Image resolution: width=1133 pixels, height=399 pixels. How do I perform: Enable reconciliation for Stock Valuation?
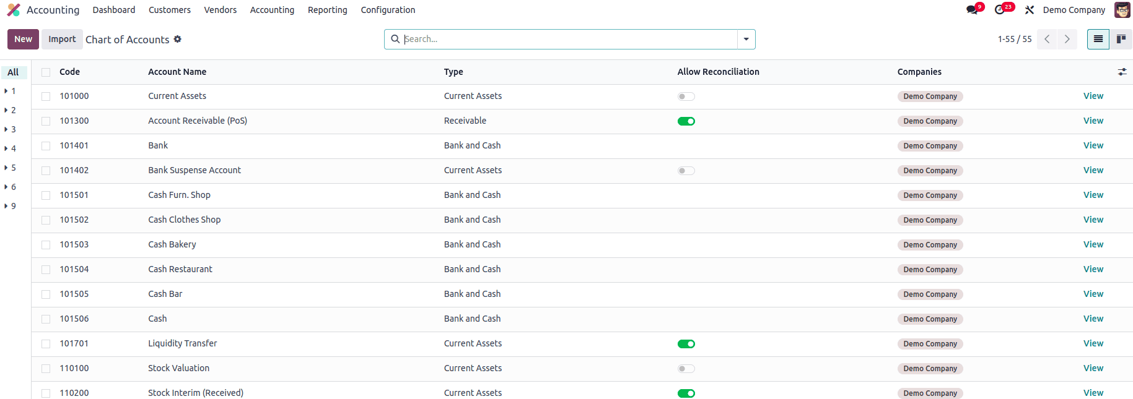tap(686, 369)
